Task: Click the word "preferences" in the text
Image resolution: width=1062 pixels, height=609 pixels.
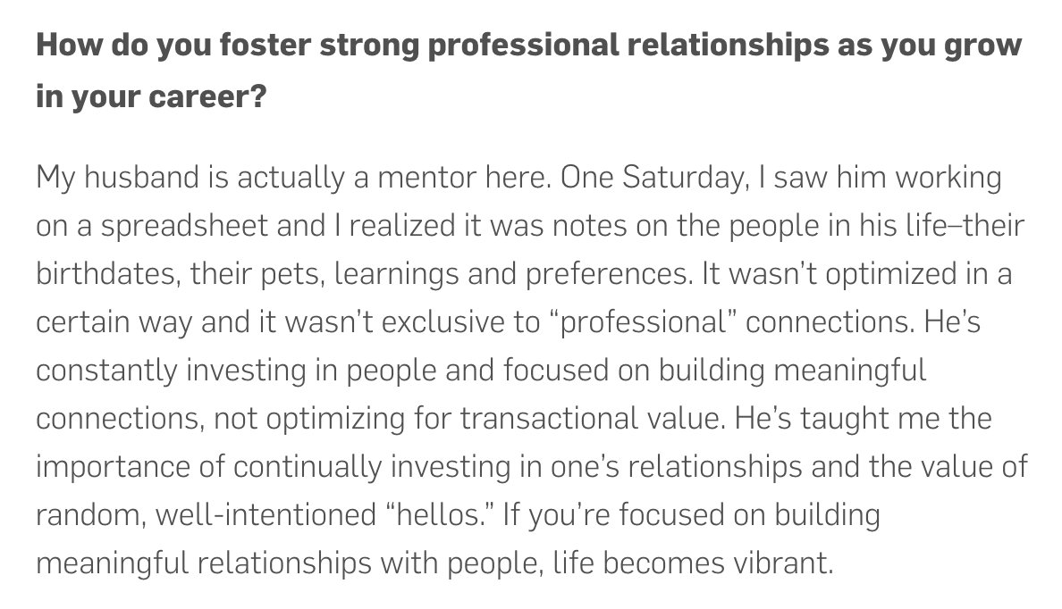Action: pos(609,274)
